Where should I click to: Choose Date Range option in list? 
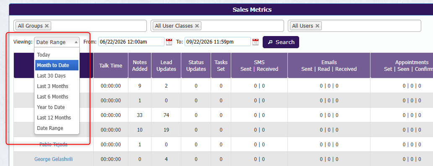(x=57, y=128)
